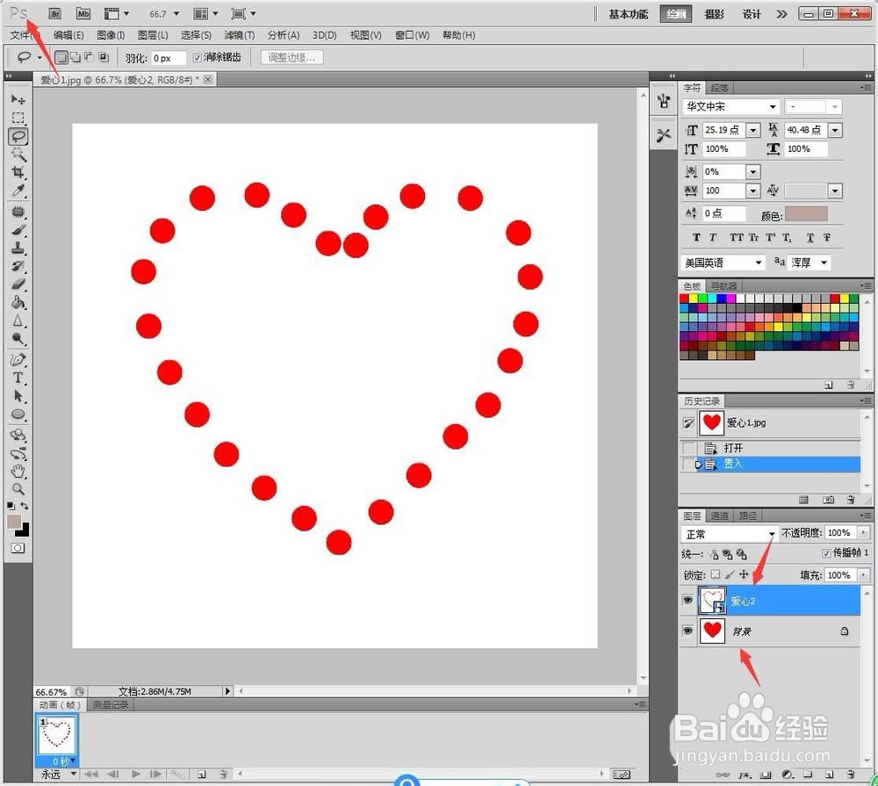
Task: Select the Pen tool
Action: [18, 360]
